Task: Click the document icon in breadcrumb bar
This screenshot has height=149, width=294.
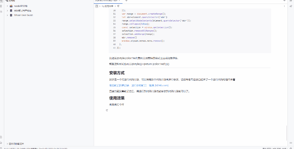Action: coord(97,6)
